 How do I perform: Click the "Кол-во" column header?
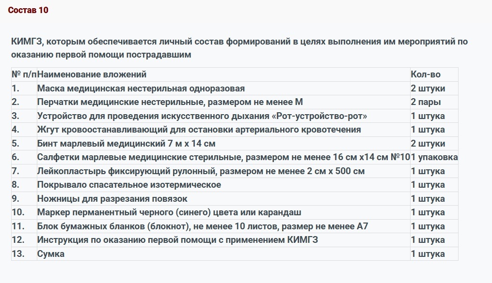tap(426, 74)
